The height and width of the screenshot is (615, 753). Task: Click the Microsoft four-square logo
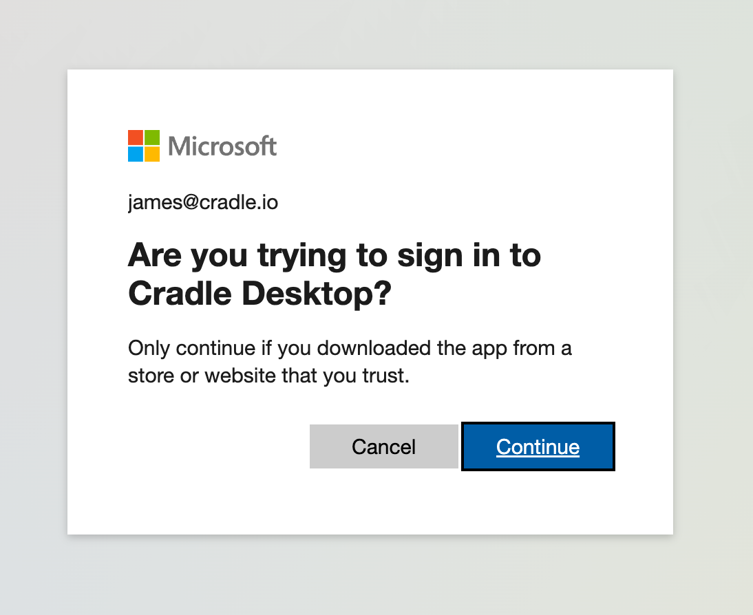pyautogui.click(x=144, y=145)
